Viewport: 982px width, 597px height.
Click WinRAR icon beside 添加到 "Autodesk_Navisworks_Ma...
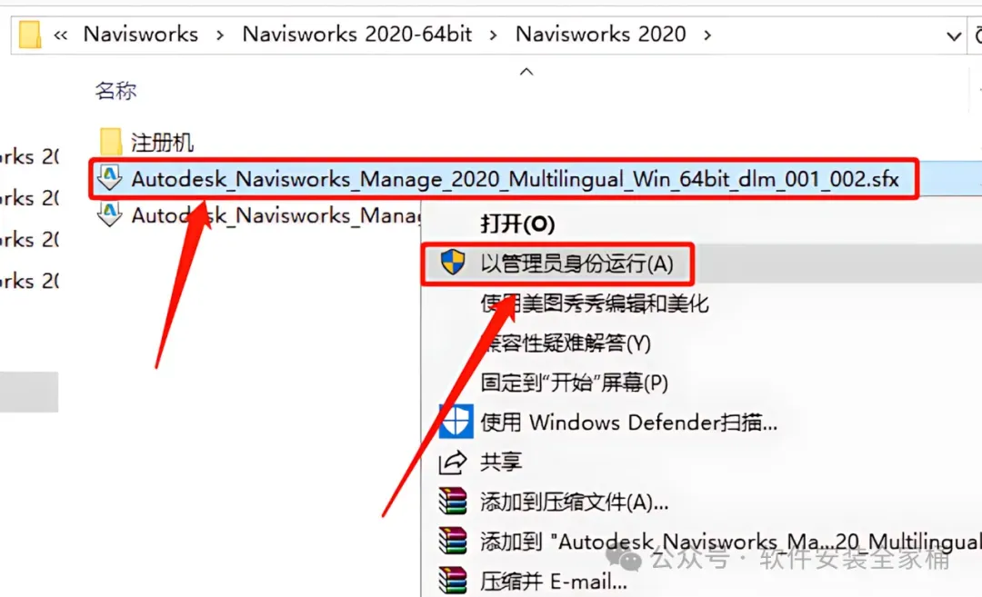453,541
